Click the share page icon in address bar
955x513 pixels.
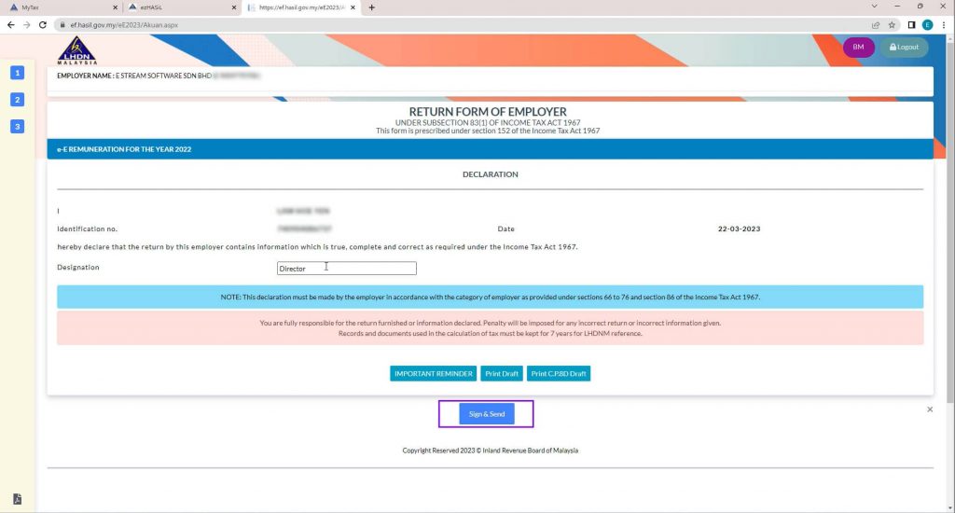(876, 25)
